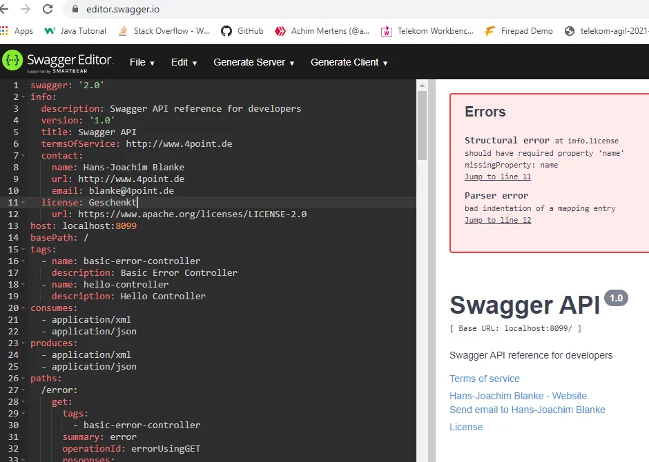649x462 pixels.
Task: Click 'name: Hans-Joachim Blanke' on line 8
Action: coord(118,168)
